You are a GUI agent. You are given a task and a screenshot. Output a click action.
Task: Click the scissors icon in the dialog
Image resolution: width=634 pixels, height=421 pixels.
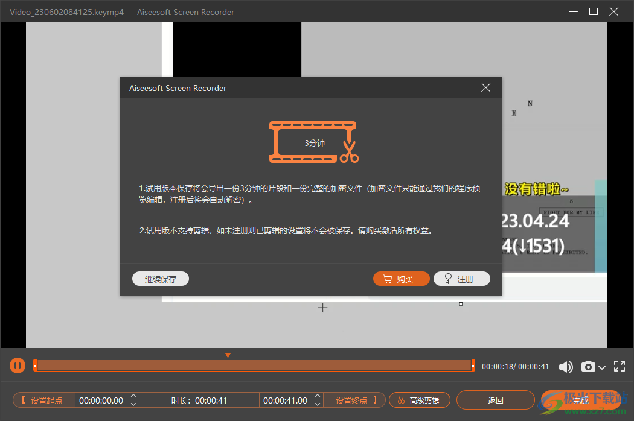(350, 151)
